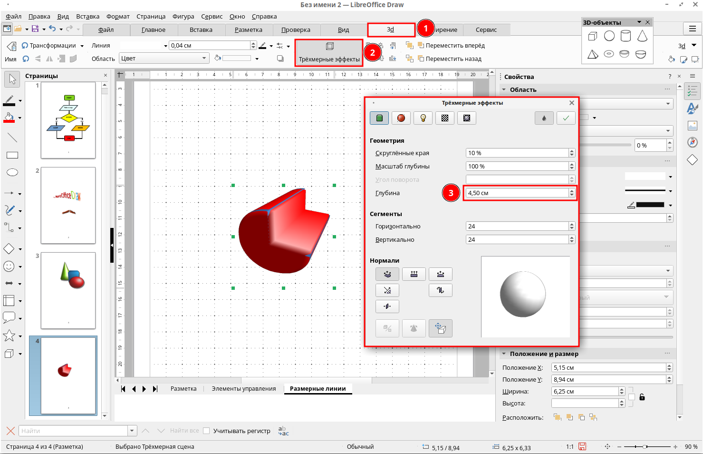Click the Трёхмерные эффекты button
Screen dimensions: 703x454
(x=329, y=52)
